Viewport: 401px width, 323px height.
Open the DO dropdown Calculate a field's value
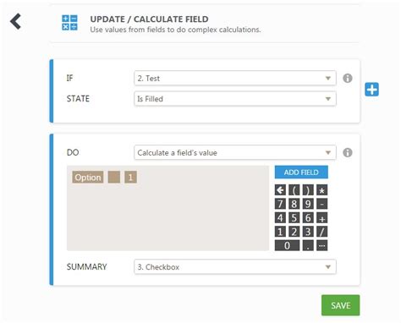(x=235, y=152)
